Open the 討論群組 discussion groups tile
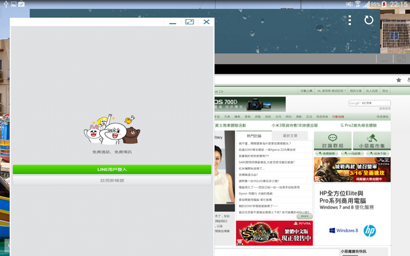 coord(332,141)
